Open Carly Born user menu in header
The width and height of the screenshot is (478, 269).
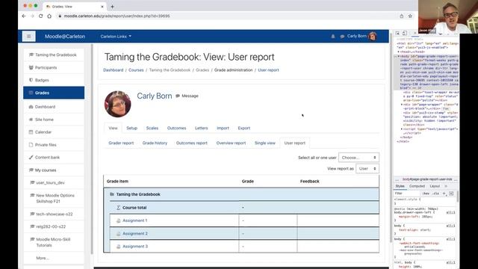tap(361, 37)
